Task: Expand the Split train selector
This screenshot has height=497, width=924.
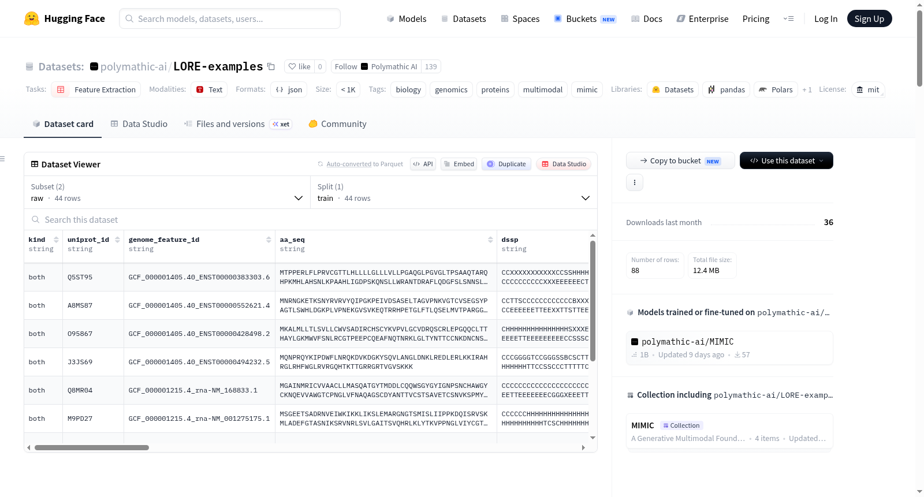Action: (x=454, y=192)
